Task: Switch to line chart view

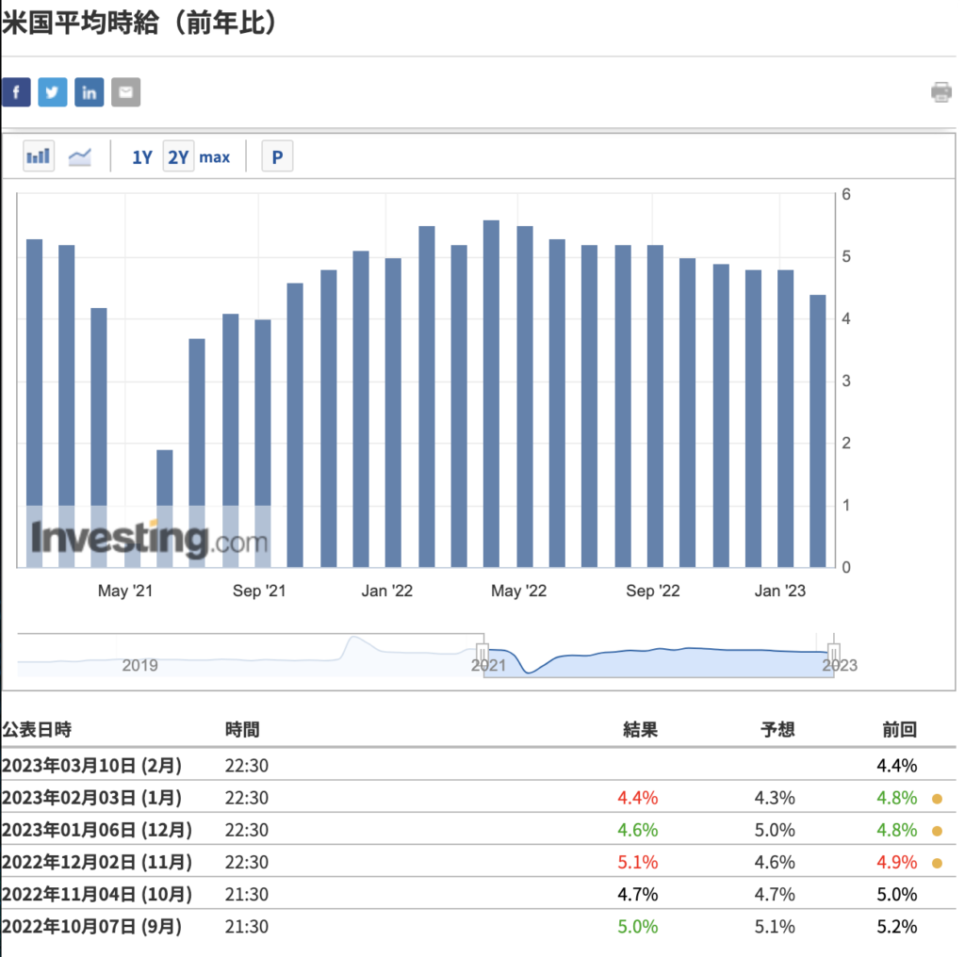Action: pos(79,157)
